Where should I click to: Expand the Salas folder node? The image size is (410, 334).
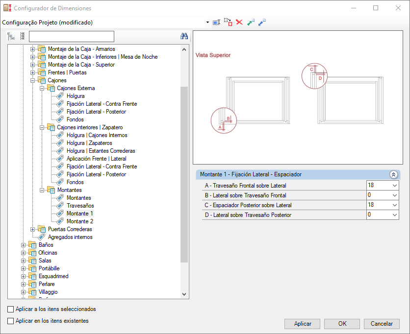[x=23, y=261]
